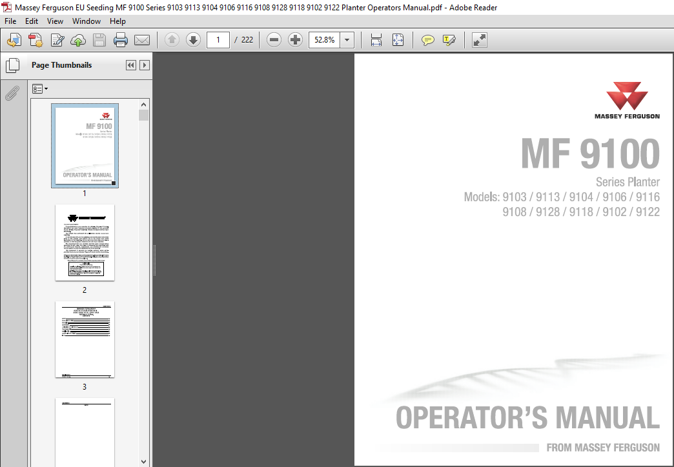674x467 pixels.
Task: Collapse the navigation pane with double-arrow
Action: 131,65
